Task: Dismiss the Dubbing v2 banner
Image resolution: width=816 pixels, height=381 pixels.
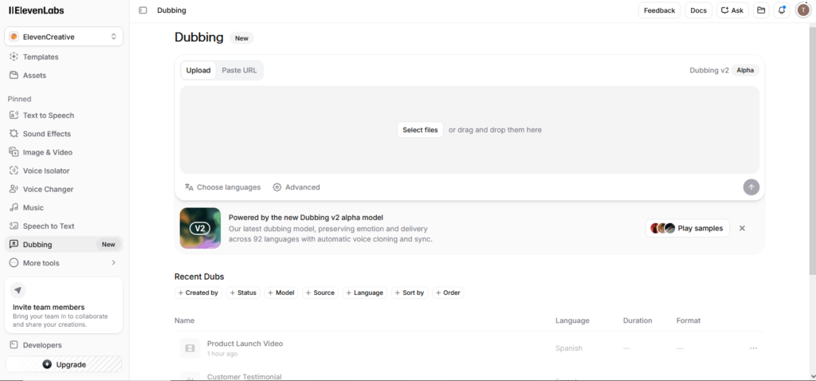Action: (x=742, y=228)
